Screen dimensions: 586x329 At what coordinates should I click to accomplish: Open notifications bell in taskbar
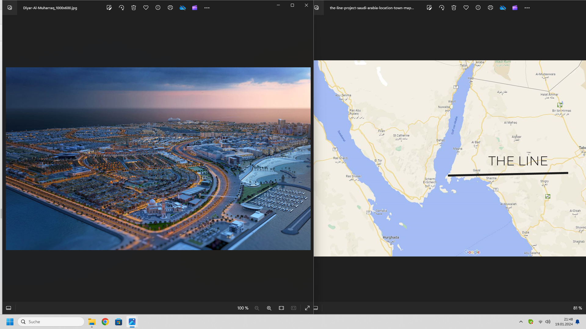tap(577, 322)
